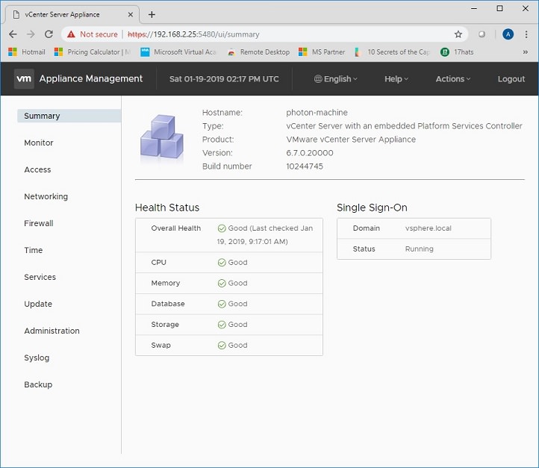Open the English language dropdown
This screenshot has height=468, width=539.
pyautogui.click(x=336, y=79)
